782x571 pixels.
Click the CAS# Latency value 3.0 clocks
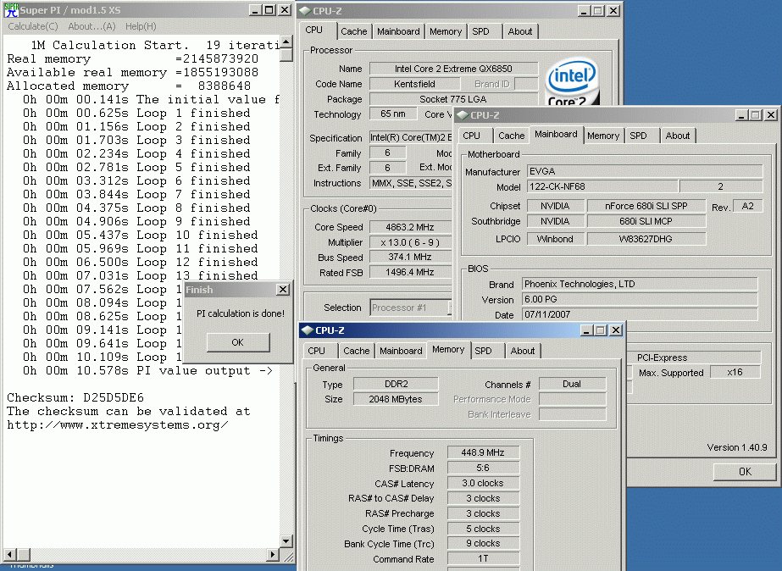click(483, 483)
